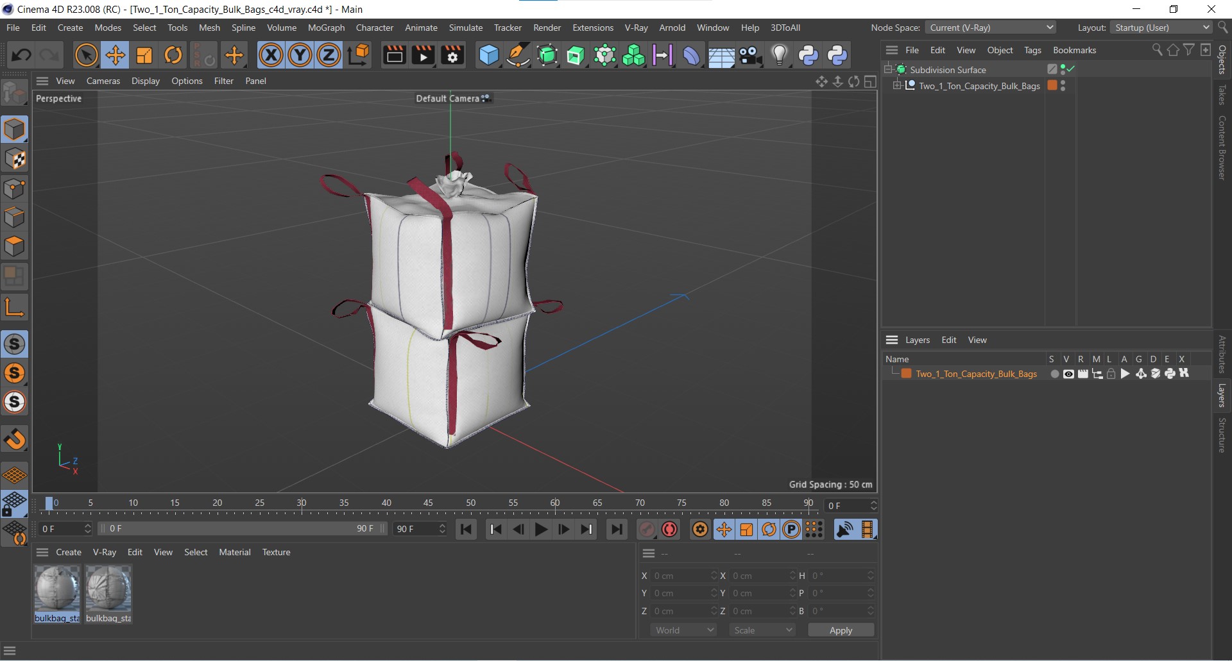
Task: Toggle Parameter P keyframe recording
Action: point(792,530)
